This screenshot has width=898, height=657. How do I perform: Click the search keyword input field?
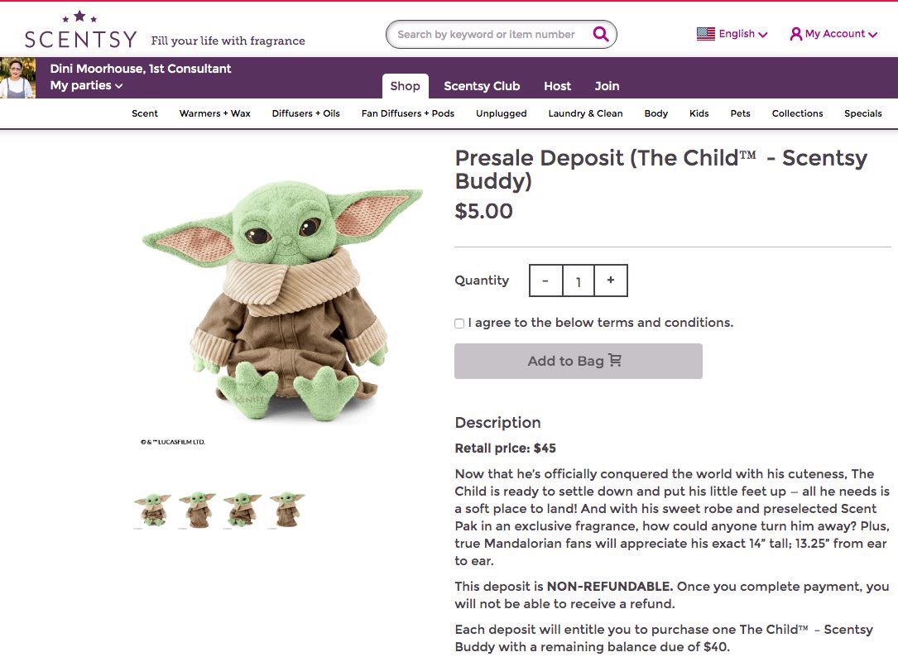(x=490, y=35)
